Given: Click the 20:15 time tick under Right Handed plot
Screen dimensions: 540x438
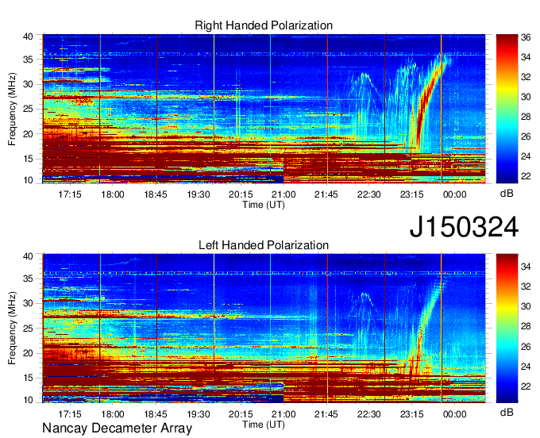Looking at the screenshot, I should click(x=241, y=194).
